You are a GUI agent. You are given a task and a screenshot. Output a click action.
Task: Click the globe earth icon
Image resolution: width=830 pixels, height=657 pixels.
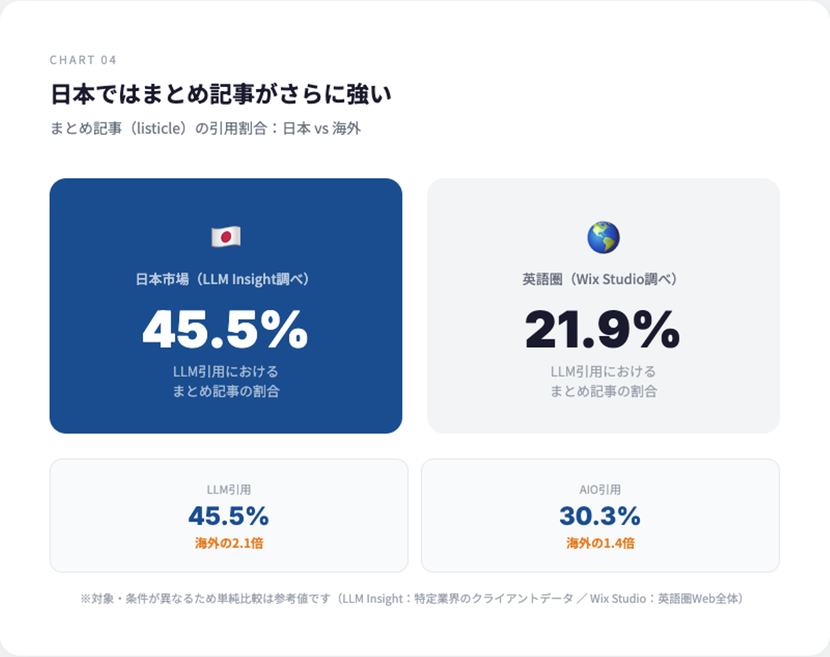coord(603,237)
